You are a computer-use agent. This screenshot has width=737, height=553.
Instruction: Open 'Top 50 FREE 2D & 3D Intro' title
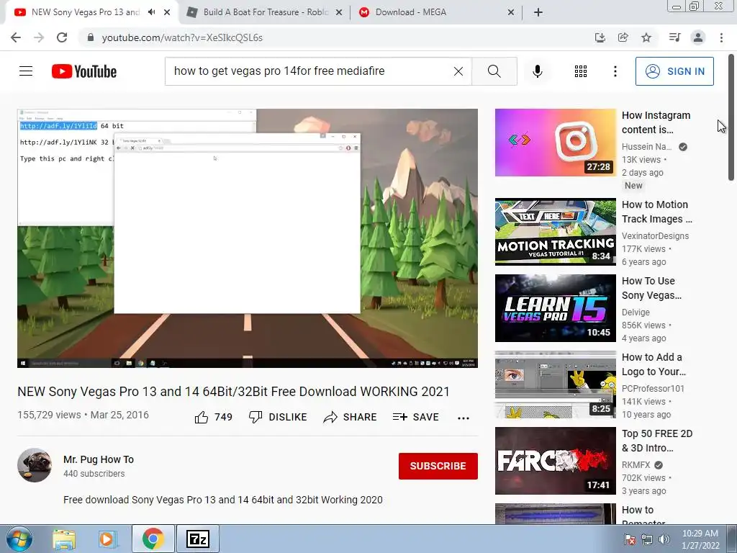(x=657, y=441)
